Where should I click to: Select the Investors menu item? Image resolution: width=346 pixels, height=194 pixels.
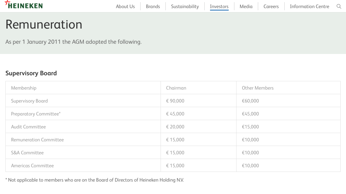[x=219, y=6]
